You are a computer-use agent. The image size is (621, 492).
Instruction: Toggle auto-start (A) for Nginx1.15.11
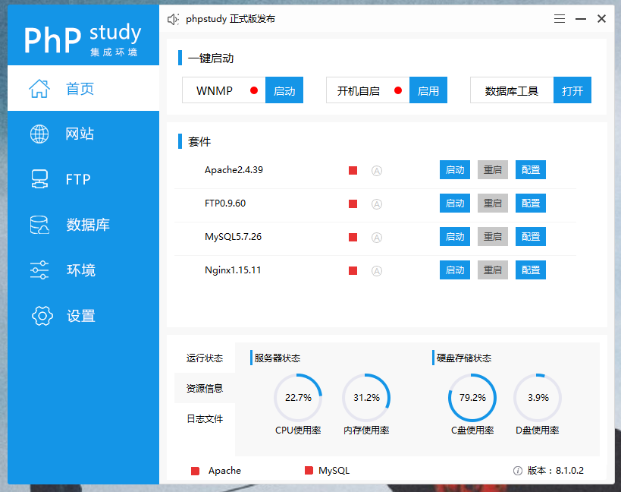tap(377, 270)
